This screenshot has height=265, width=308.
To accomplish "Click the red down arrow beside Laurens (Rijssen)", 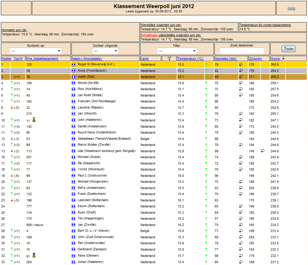I will click(12, 107).
